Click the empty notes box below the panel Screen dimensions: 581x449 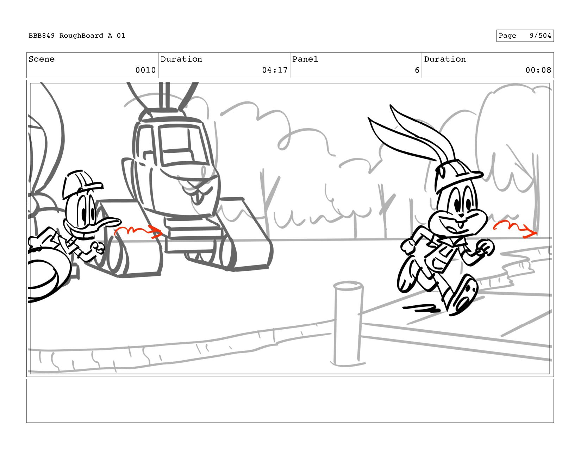[290, 401]
